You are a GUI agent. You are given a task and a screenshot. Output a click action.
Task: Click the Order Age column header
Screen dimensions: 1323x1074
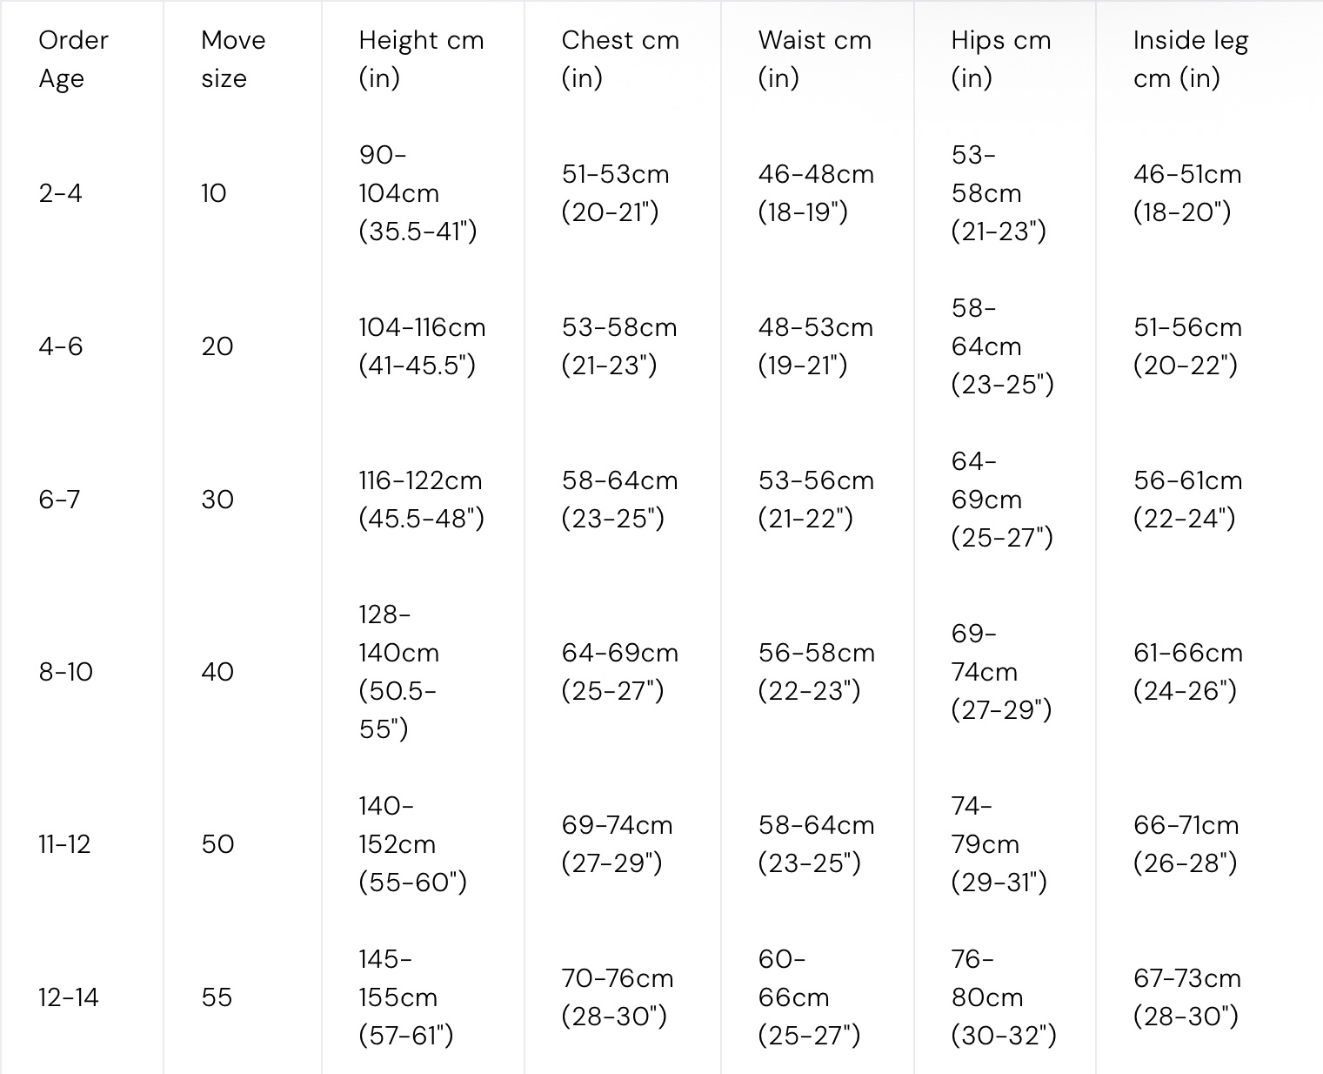tap(73, 59)
